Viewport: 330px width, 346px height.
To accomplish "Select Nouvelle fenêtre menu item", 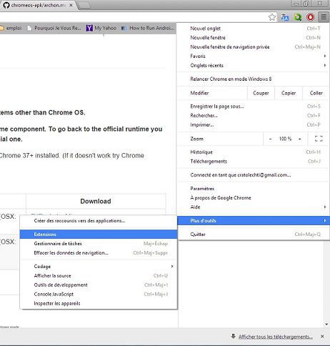I will tap(254, 38).
